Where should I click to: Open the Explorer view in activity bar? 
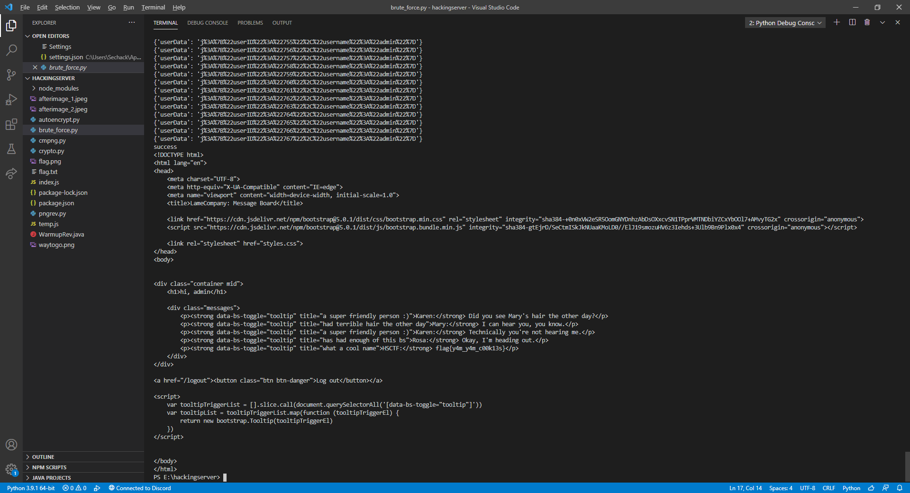pos(11,26)
